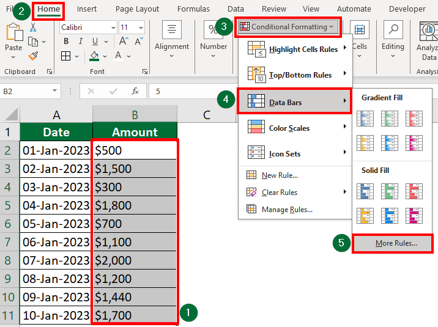
Task: Click the Alignment group icon
Action: (172, 31)
